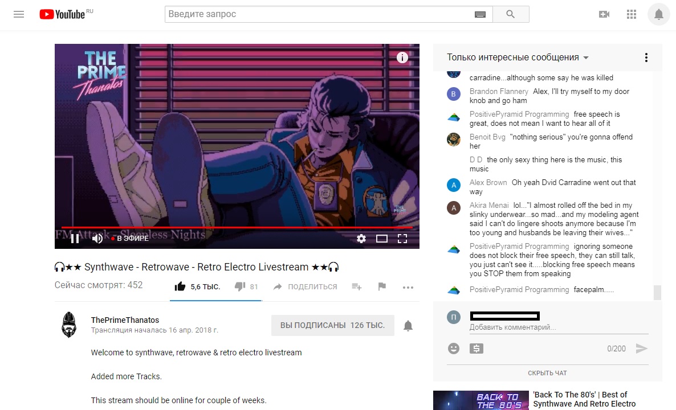Screen dimensions: 676x410
Task: Open more actions ellipsis below video
Action: click(x=408, y=287)
